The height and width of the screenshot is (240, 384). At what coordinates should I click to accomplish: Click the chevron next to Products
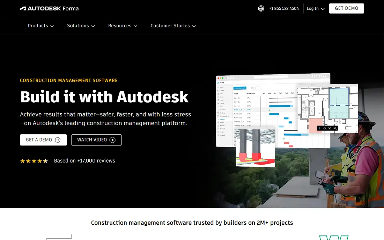point(52,26)
